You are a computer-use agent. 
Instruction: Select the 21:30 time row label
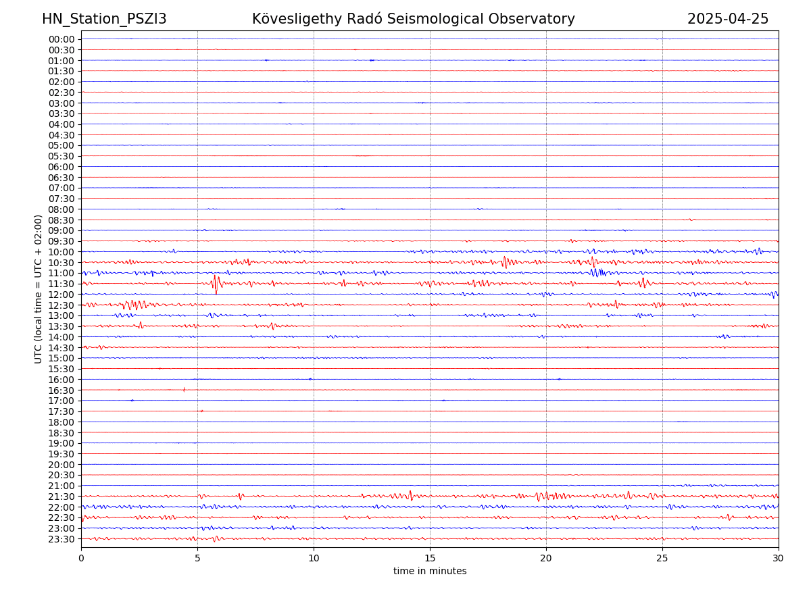[62, 497]
